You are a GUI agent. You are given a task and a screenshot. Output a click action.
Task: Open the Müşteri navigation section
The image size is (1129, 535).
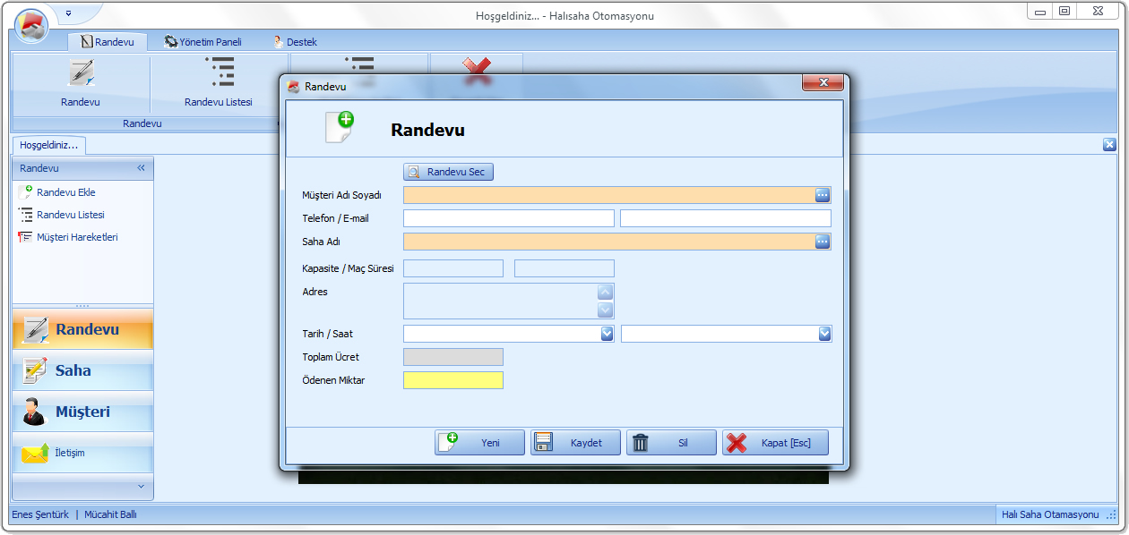click(82, 412)
